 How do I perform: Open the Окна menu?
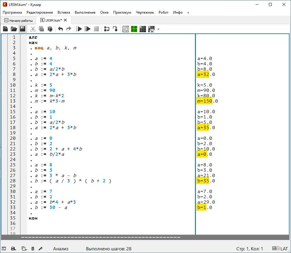pos(104,12)
